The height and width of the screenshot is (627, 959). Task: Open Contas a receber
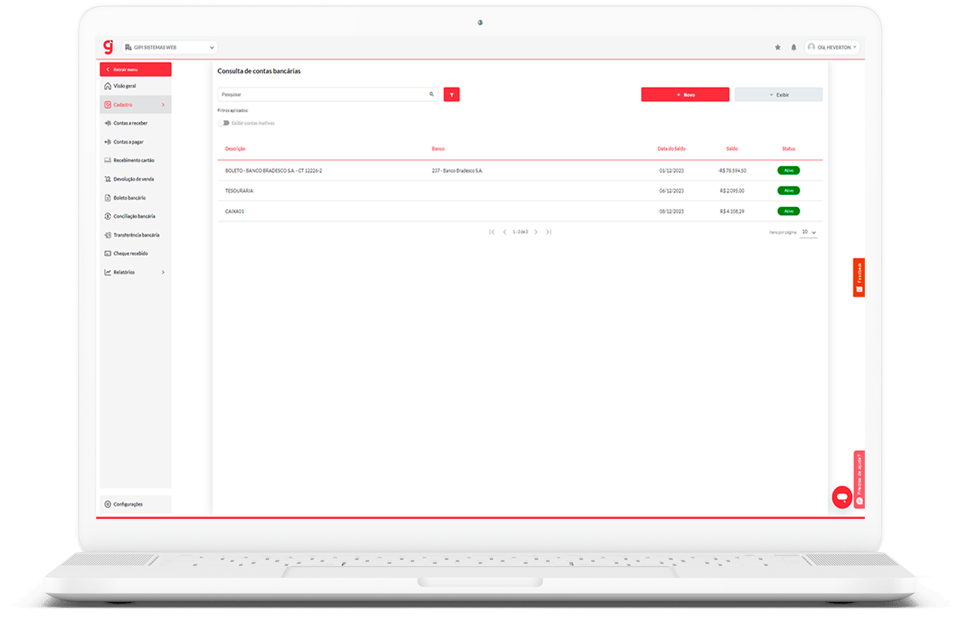point(135,123)
